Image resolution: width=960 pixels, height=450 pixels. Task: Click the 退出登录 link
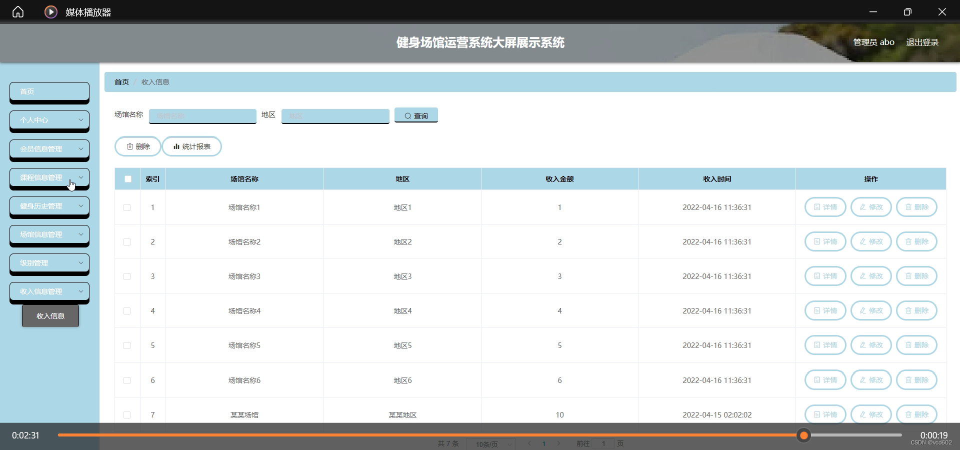[x=922, y=42]
